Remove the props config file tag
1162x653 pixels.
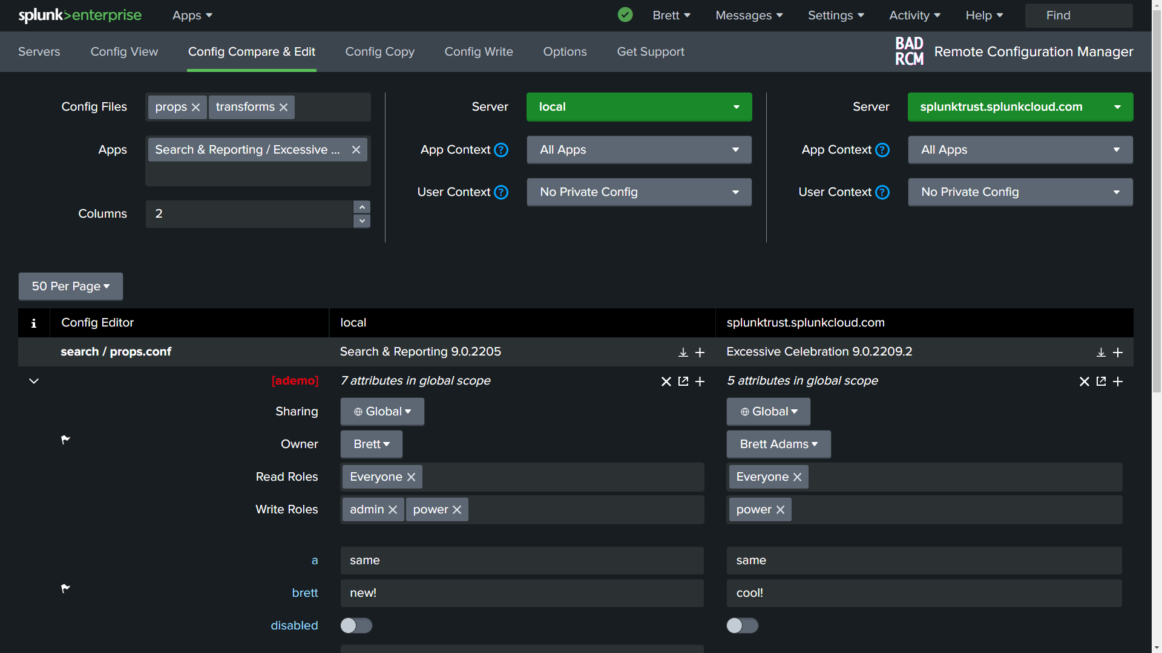[195, 107]
